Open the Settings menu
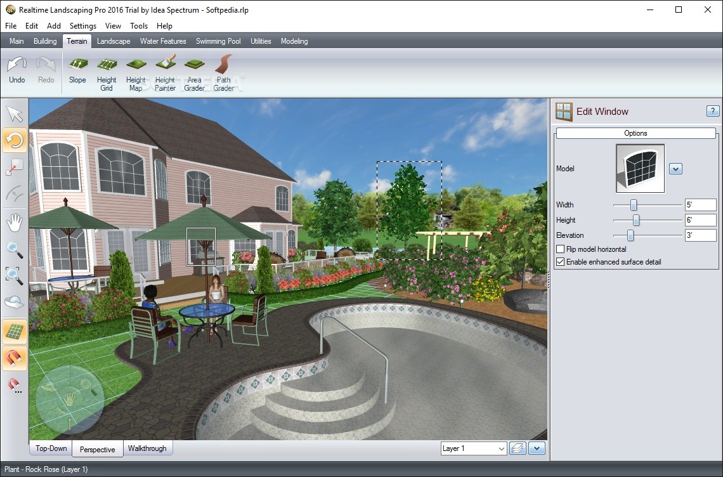 pos(82,26)
